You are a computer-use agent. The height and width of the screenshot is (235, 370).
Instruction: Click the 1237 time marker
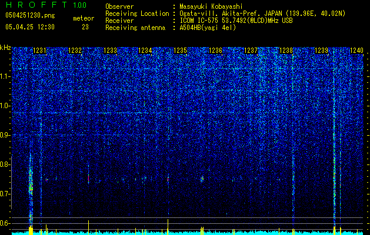coord(251,51)
